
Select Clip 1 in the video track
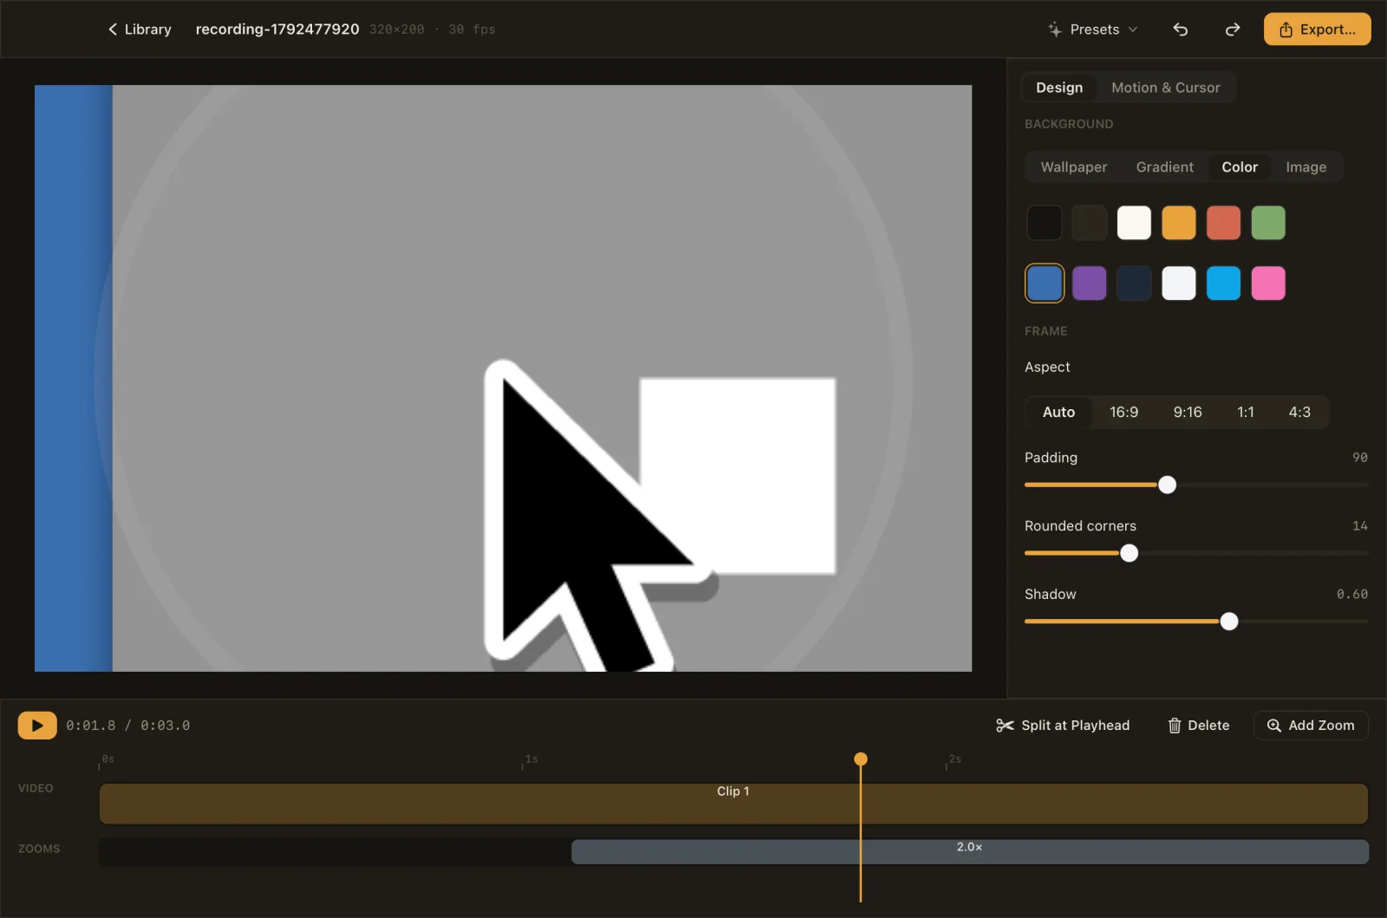click(x=733, y=804)
